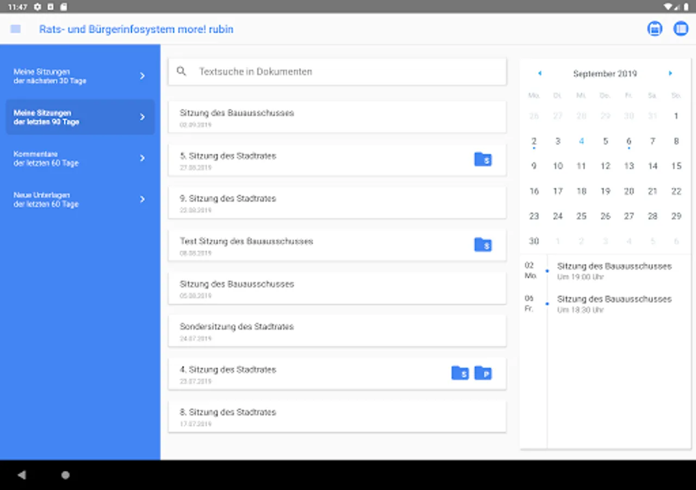Screen dimensions: 696x490
Task: Open S folder of Test Sitzung des Bauausschusses
Action: [x=483, y=244]
